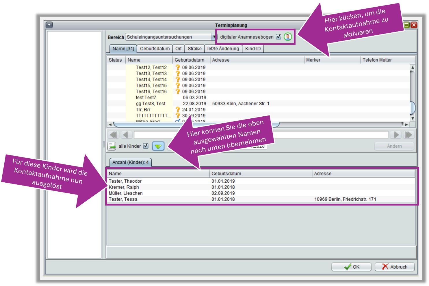Screen dimensions: 429x286
Task: Select the 'letzte Änderung' tab
Action: pyautogui.click(x=223, y=49)
